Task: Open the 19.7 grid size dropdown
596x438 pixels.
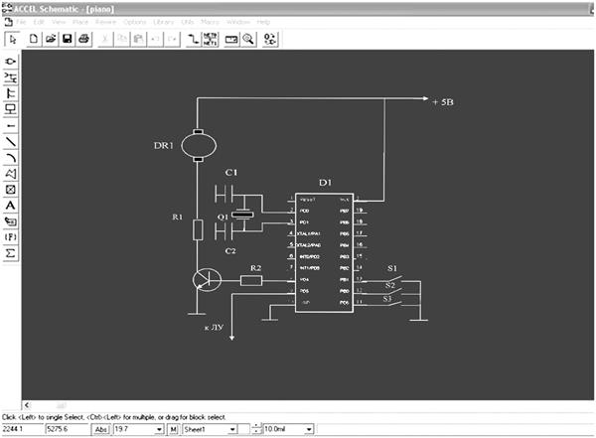Action: pyautogui.click(x=157, y=429)
